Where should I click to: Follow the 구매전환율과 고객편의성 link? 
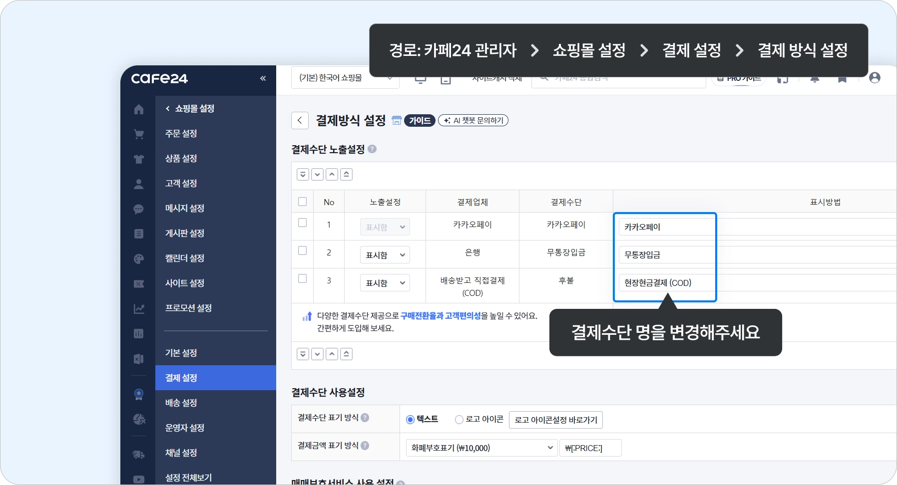[441, 316]
